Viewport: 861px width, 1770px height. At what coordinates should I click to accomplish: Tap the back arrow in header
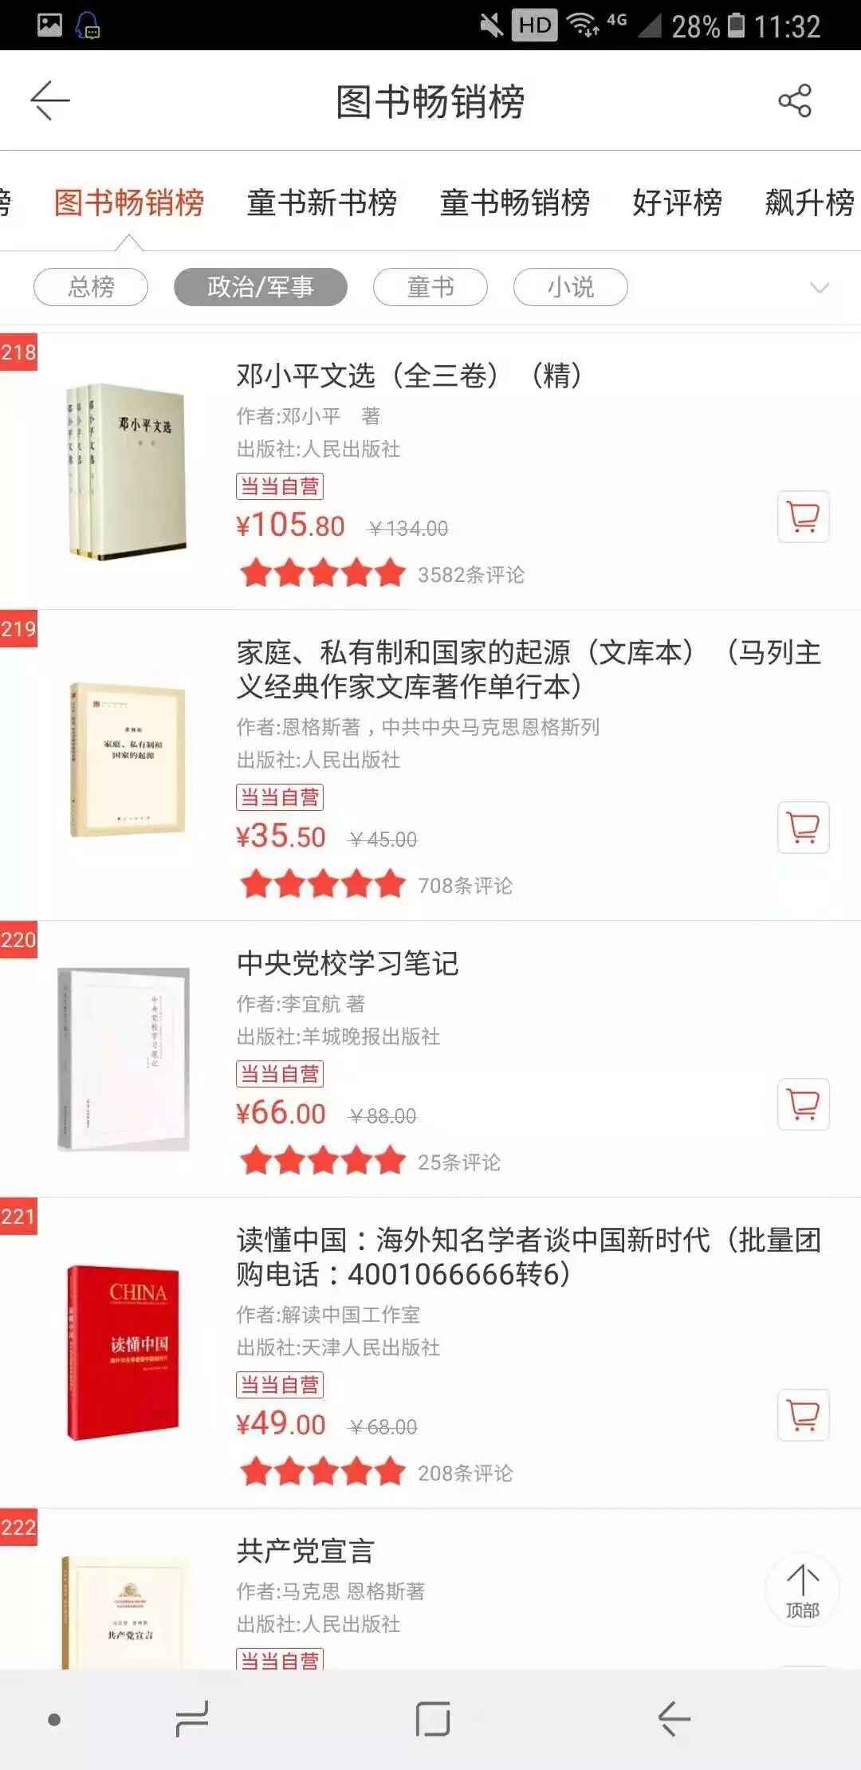(50, 100)
